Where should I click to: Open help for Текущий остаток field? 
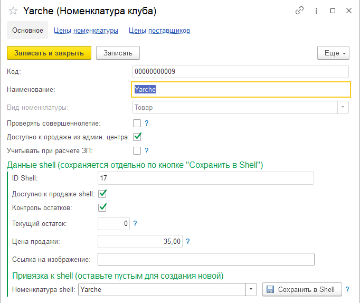tap(135, 223)
